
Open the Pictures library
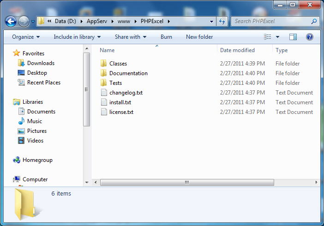point(37,131)
